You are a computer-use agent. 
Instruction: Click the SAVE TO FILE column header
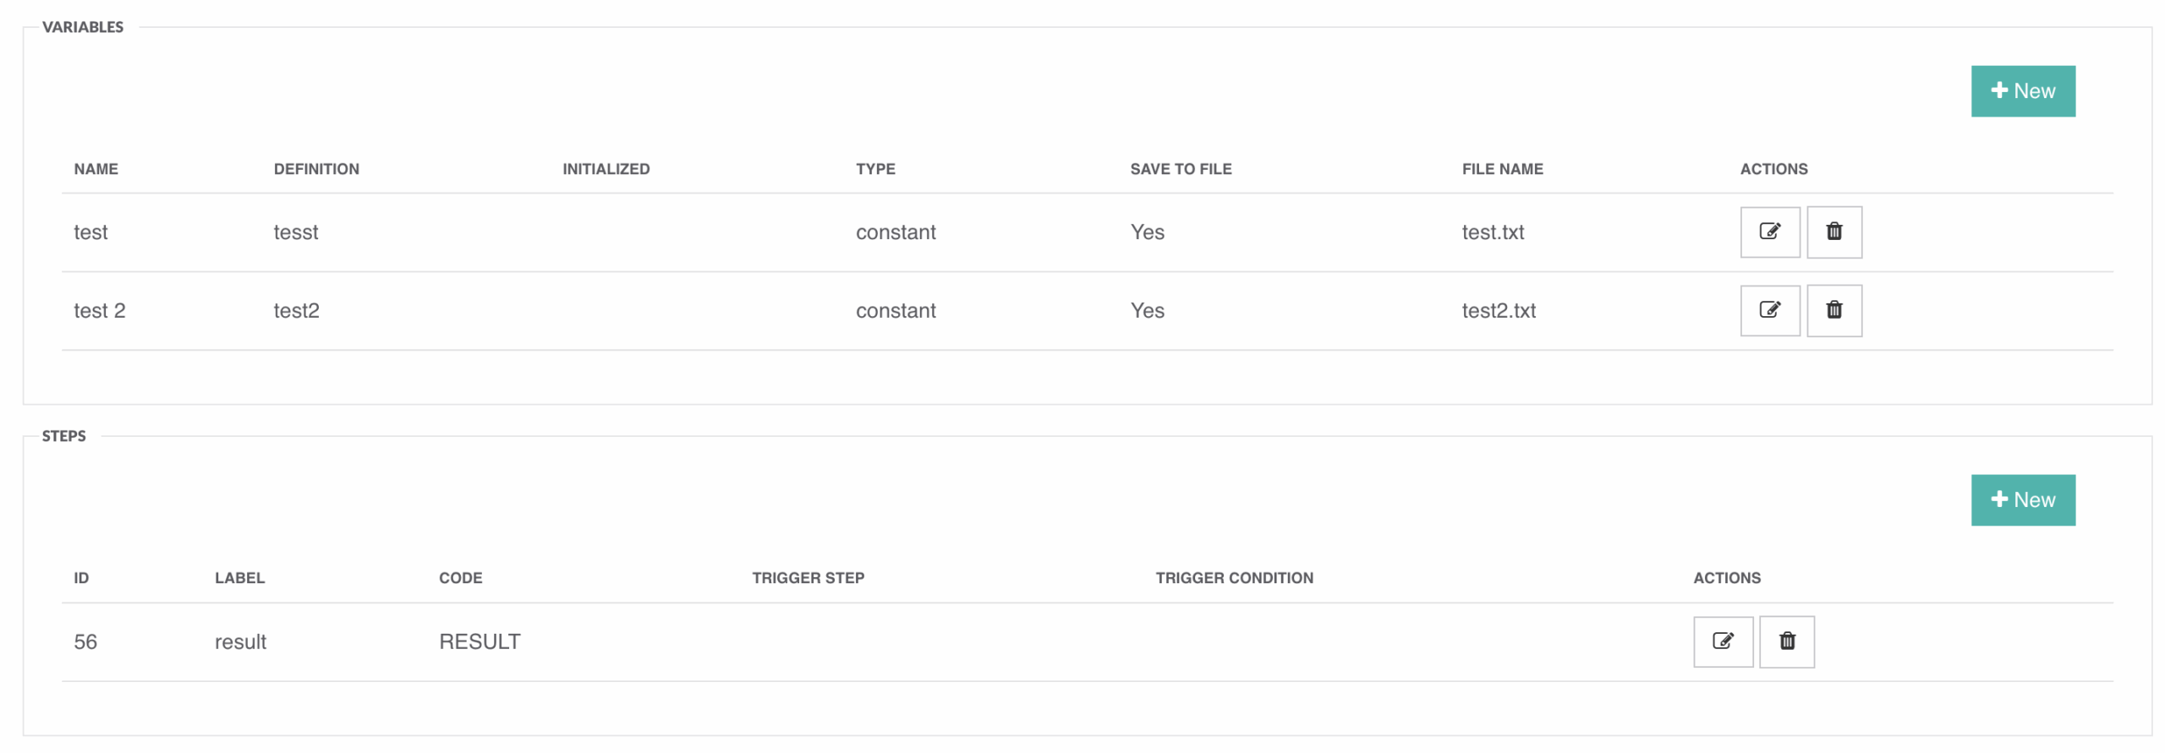(x=1180, y=169)
